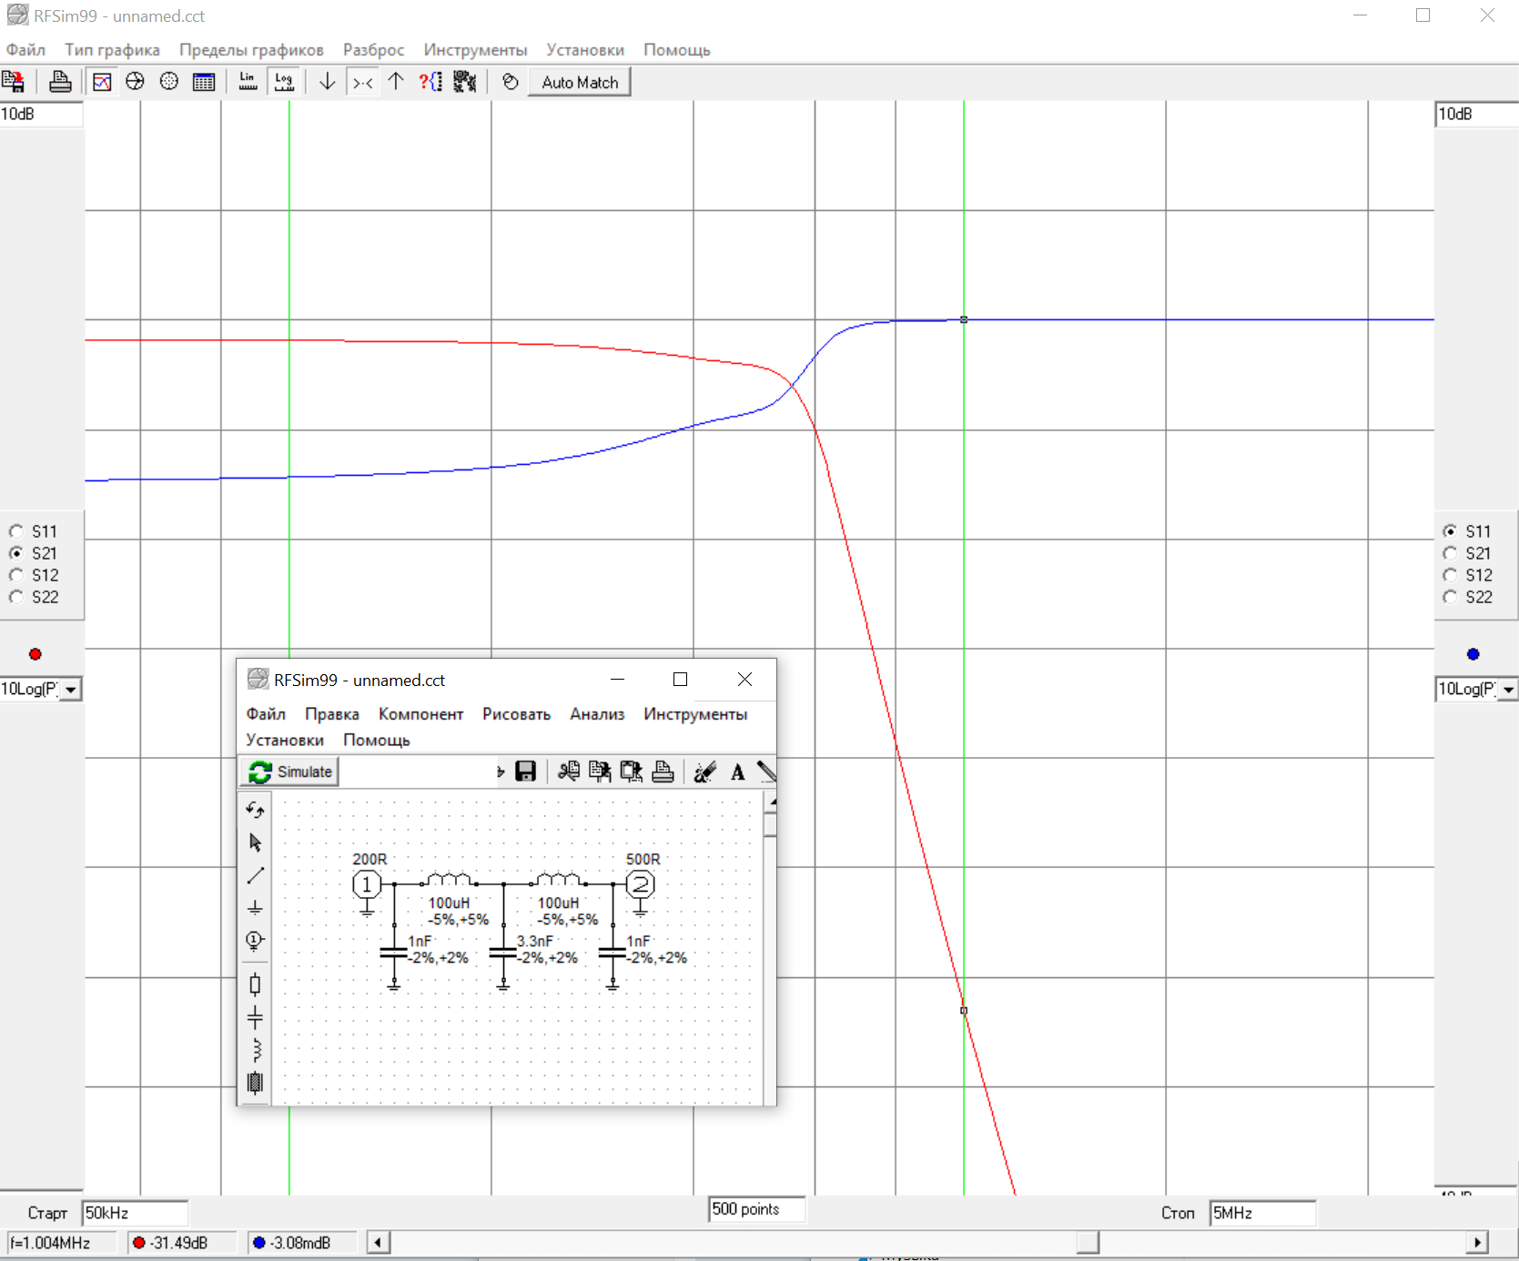The height and width of the screenshot is (1261, 1519).
Task: Expand right axis 10Log(P) dropdown
Action: 1508,690
